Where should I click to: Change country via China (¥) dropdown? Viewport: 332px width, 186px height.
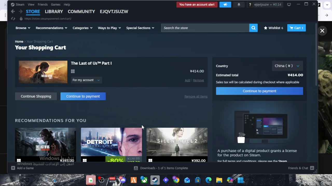(x=287, y=66)
